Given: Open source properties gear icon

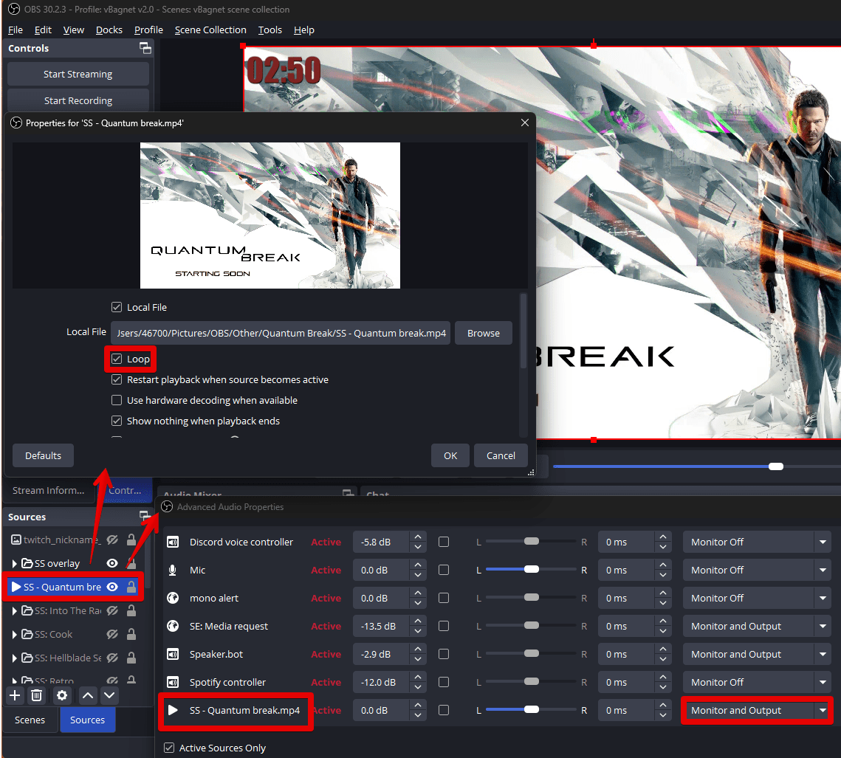Looking at the screenshot, I should (62, 695).
